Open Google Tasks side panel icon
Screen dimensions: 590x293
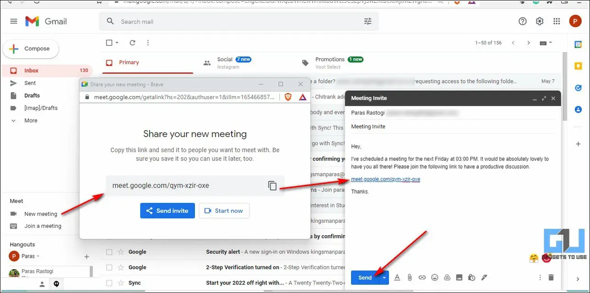(578, 88)
